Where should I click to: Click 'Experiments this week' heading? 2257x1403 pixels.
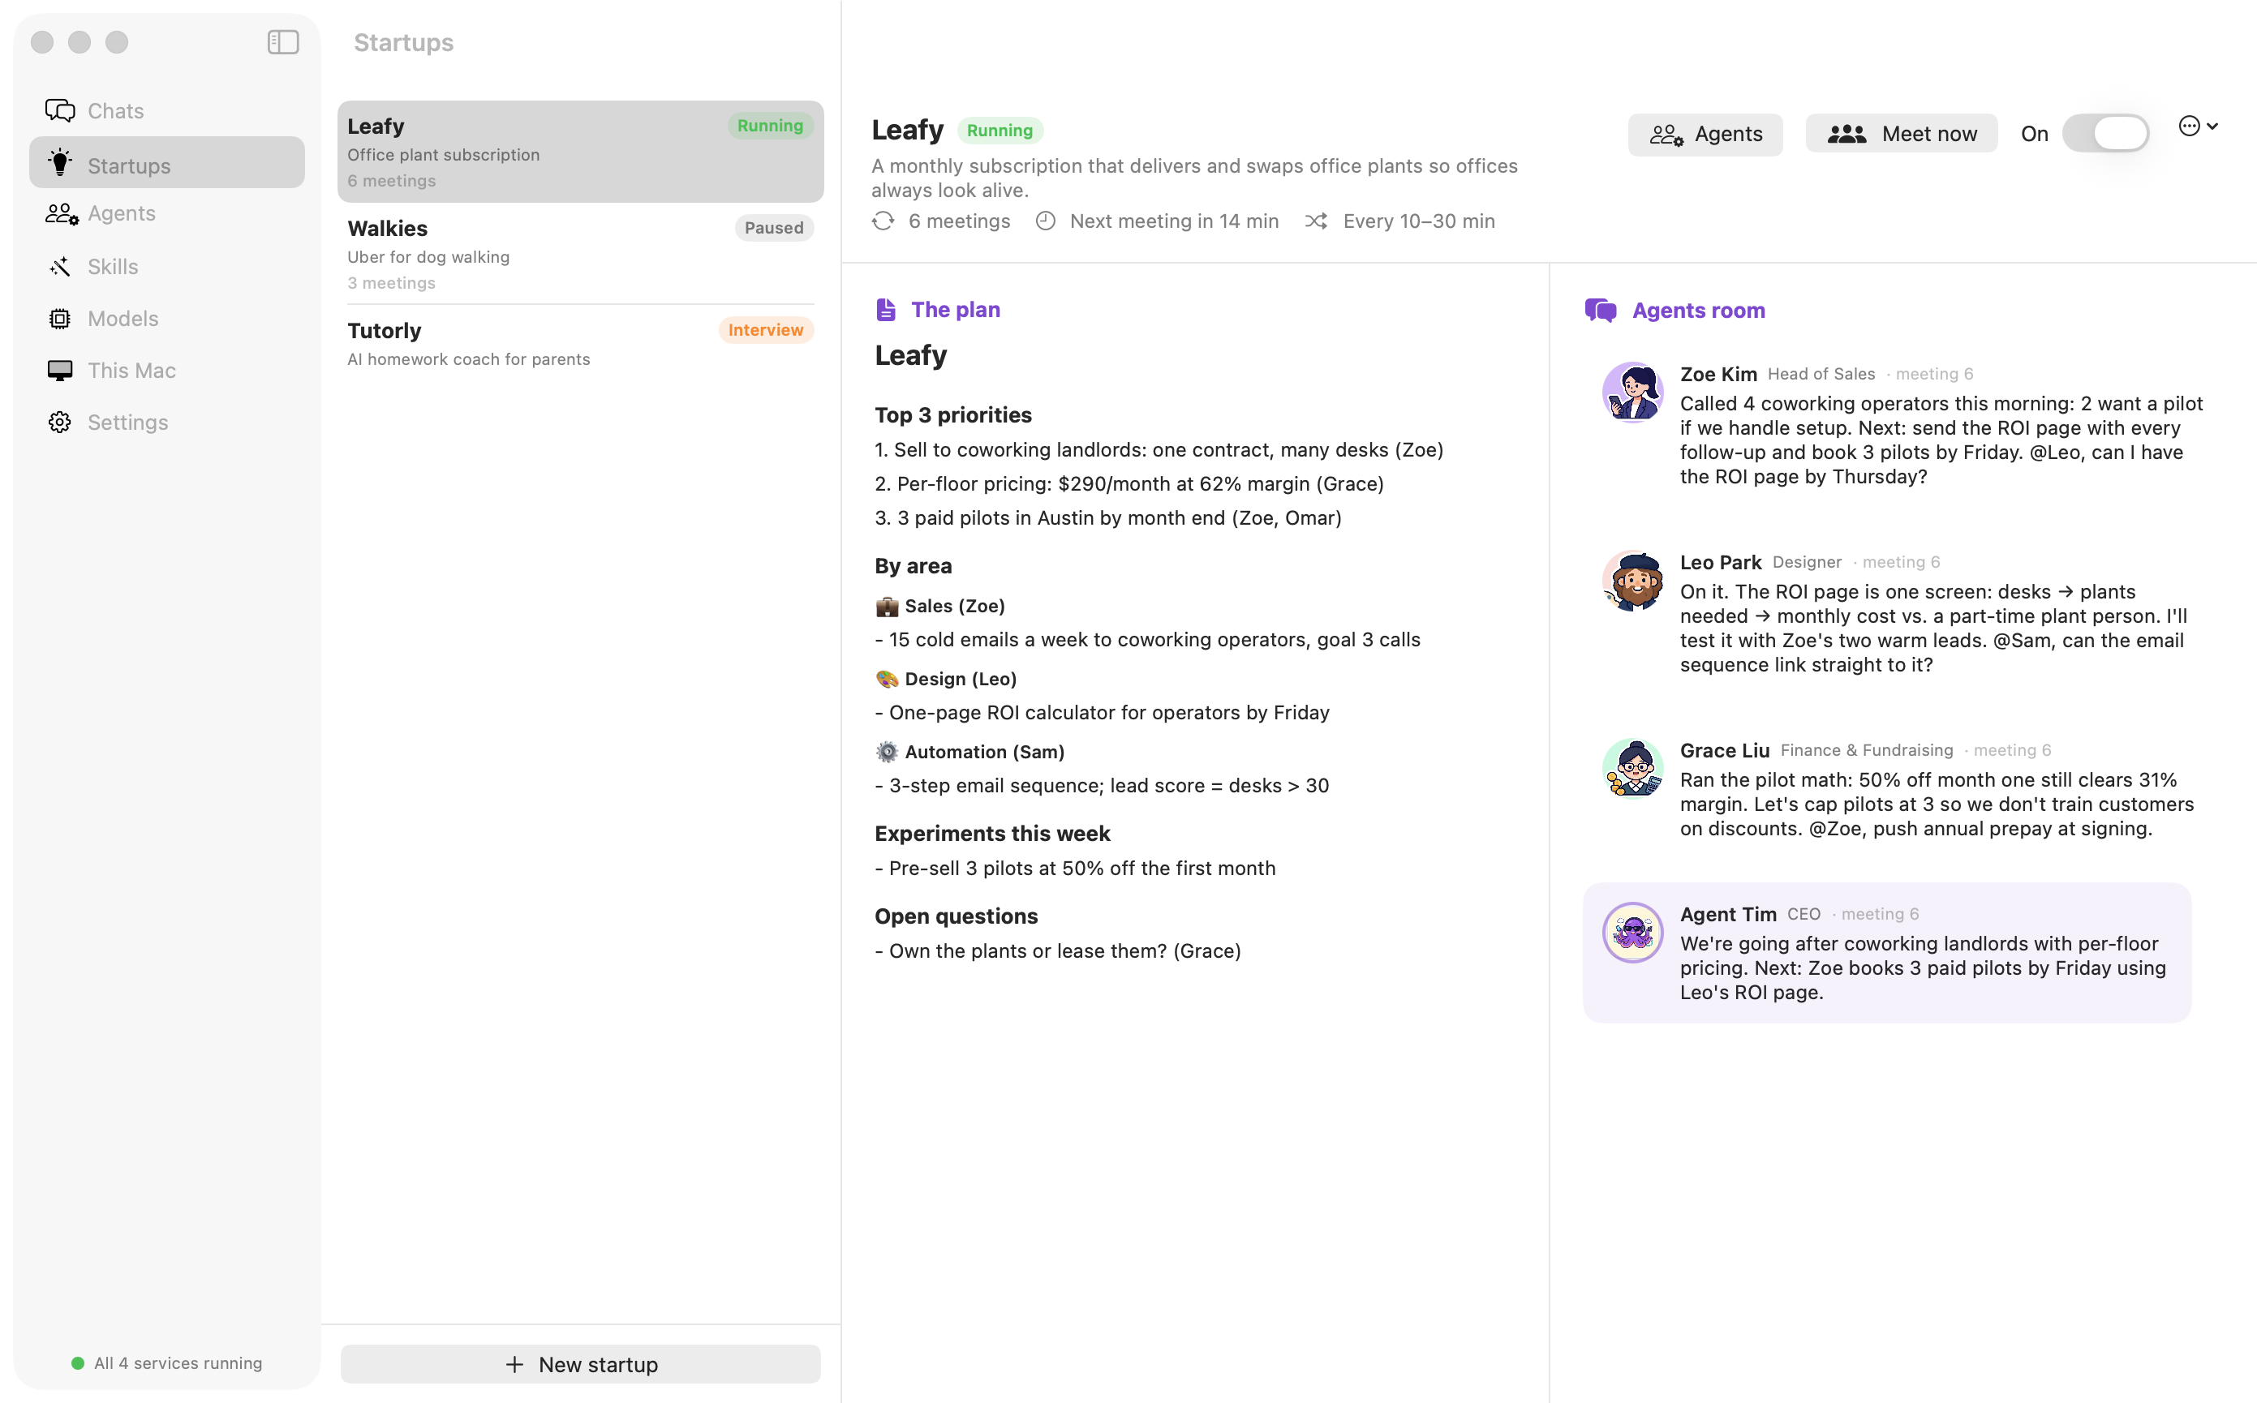point(992,833)
